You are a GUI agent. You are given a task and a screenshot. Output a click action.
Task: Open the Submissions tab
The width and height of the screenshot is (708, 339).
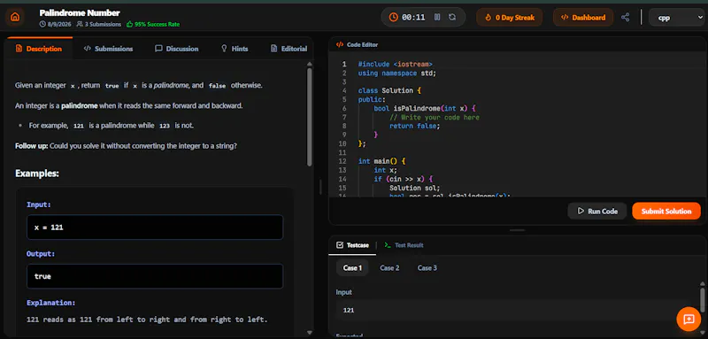108,49
